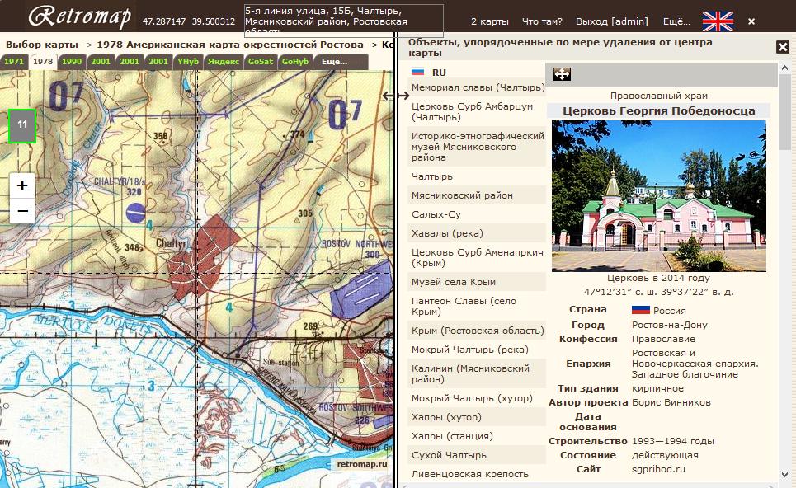Click the 2 карты menu item
Image resolution: width=796 pixels, height=488 pixels.
point(489,21)
